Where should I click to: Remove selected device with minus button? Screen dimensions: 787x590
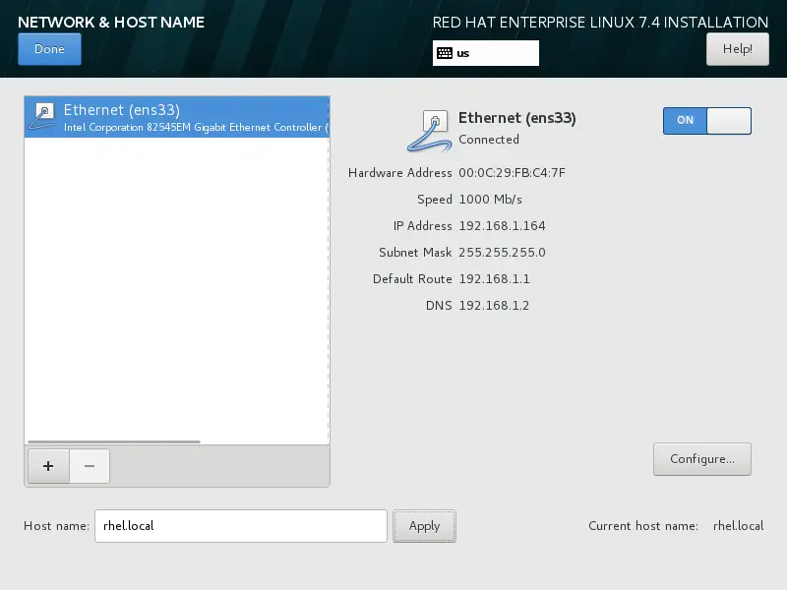90,466
